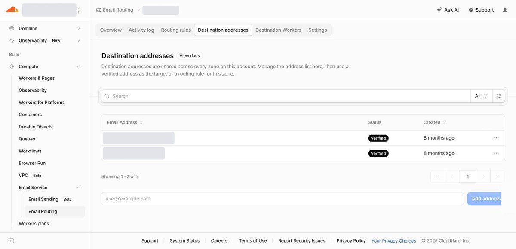Go to Containers in sidebar
516x249 pixels.
pos(30,115)
